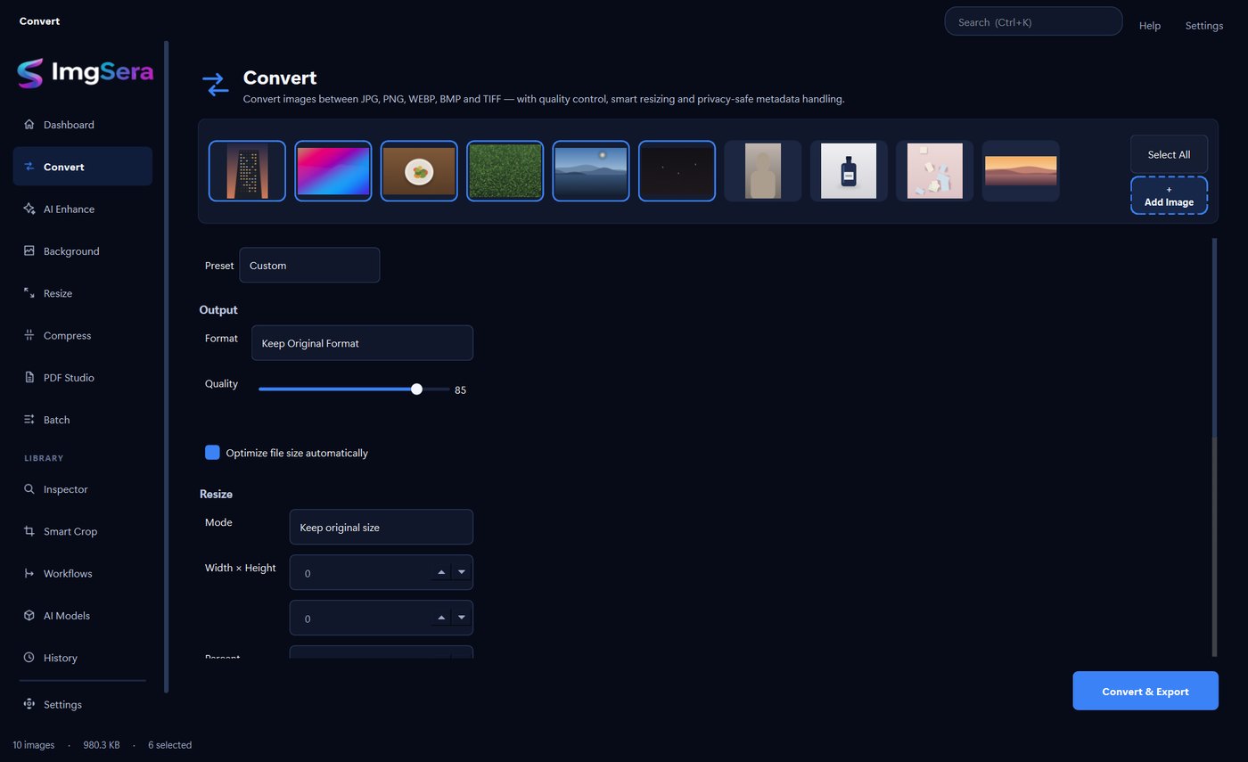Click the sidebar Settings gear icon

tap(29, 704)
